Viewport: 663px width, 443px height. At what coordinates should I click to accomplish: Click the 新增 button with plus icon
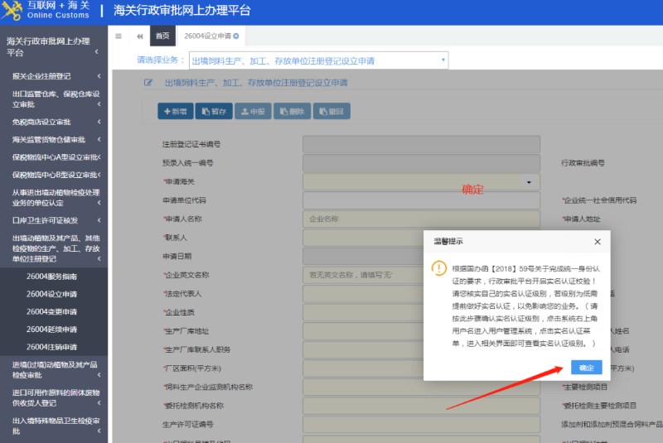coord(176,111)
